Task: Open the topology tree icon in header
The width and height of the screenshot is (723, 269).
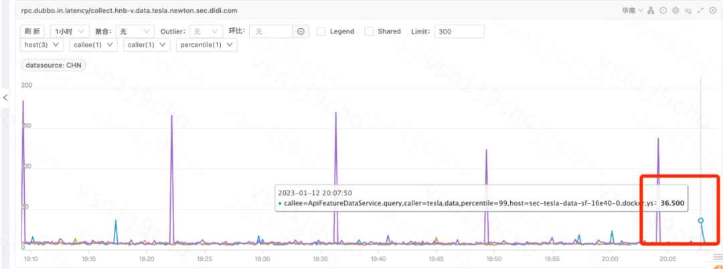Action: (x=650, y=11)
